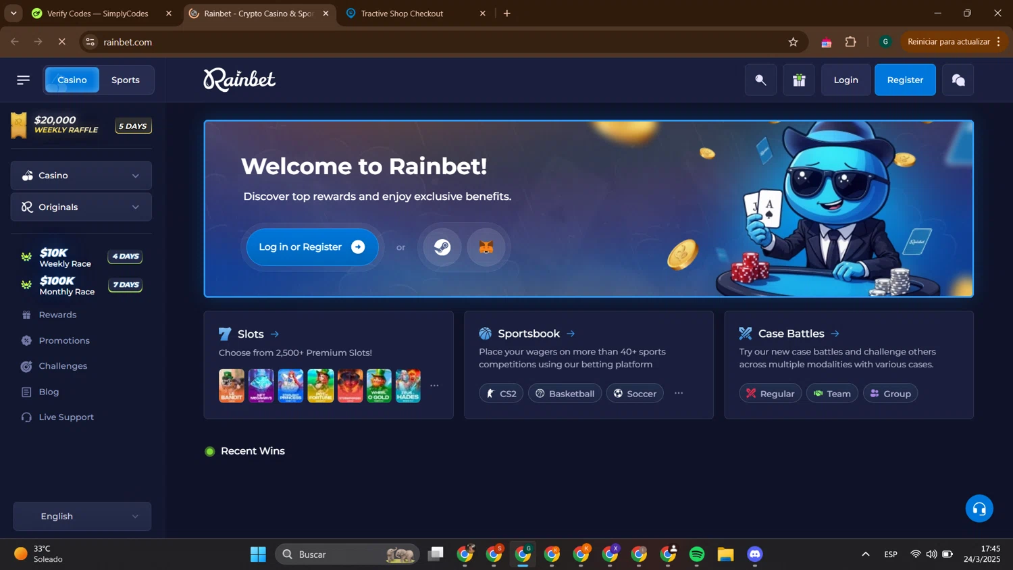Open Task View on the taskbar
Viewport: 1013px width, 570px height.
click(x=436, y=554)
